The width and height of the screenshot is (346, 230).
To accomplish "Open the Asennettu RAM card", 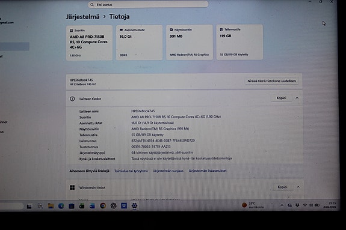I will 140,43.
